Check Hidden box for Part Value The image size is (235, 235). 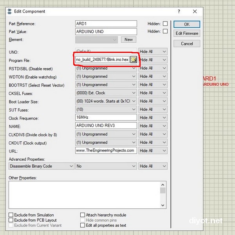pyautogui.click(x=165, y=31)
